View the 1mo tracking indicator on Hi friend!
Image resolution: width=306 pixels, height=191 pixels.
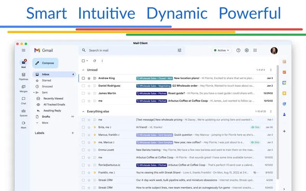pos(256,127)
